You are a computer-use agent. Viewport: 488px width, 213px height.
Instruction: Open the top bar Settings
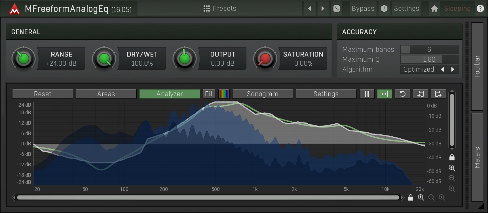[x=406, y=8]
